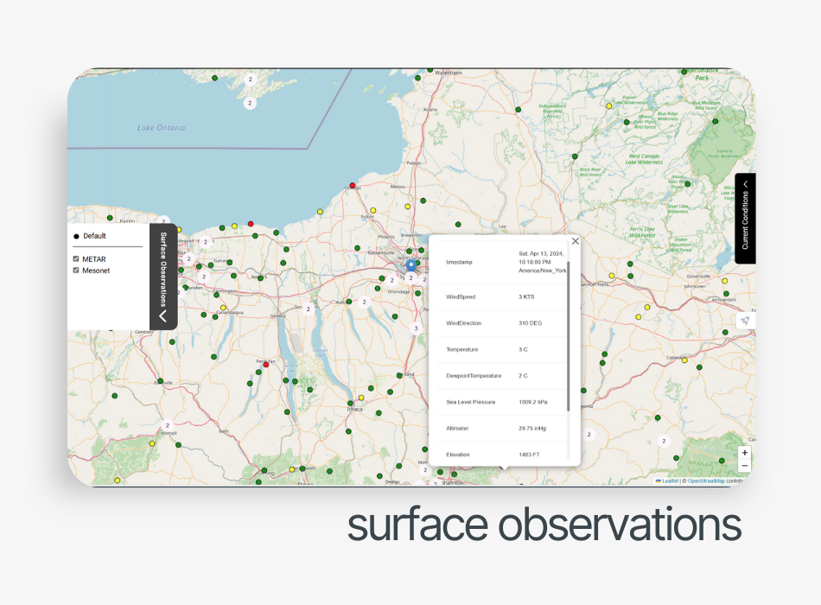Viewport: 821px width, 605px height.
Task: Uncheck the Mesonet layer checkbox
Action: pos(76,271)
